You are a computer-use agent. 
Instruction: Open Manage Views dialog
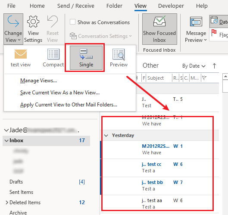pyautogui.click(x=38, y=81)
